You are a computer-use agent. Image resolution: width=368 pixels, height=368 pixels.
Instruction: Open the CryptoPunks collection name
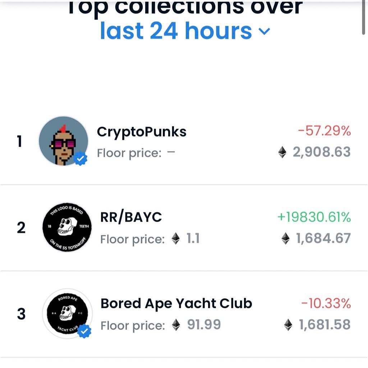pos(142,132)
